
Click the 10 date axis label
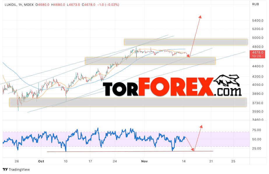66,161
